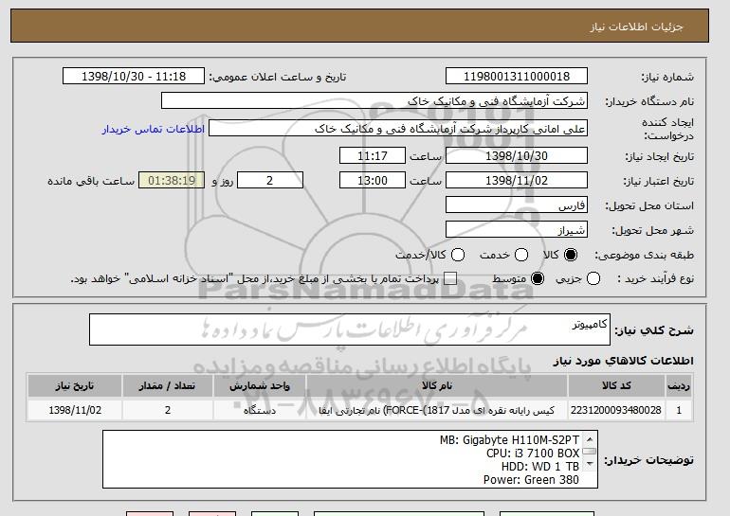Select the کالا radio button

[x=571, y=255]
